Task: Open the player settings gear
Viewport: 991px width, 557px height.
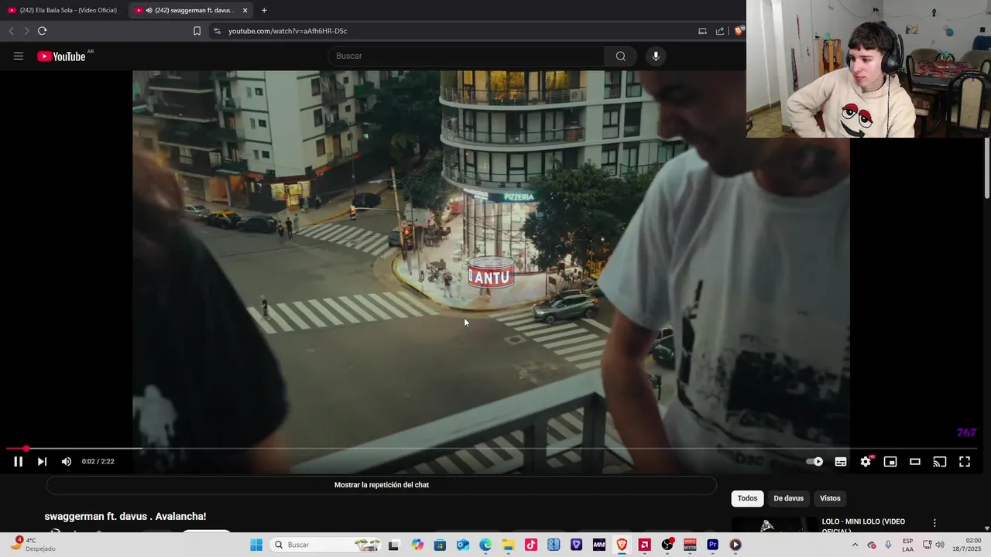Action: coord(866,462)
